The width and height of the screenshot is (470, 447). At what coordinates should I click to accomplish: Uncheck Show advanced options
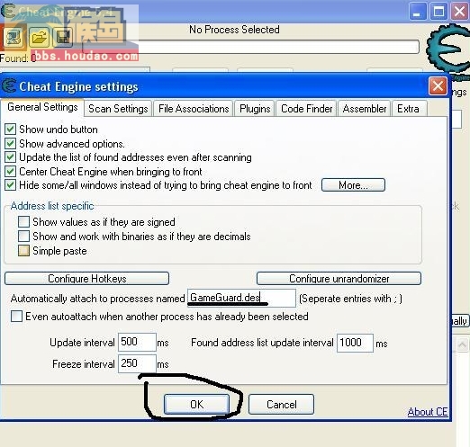10,144
